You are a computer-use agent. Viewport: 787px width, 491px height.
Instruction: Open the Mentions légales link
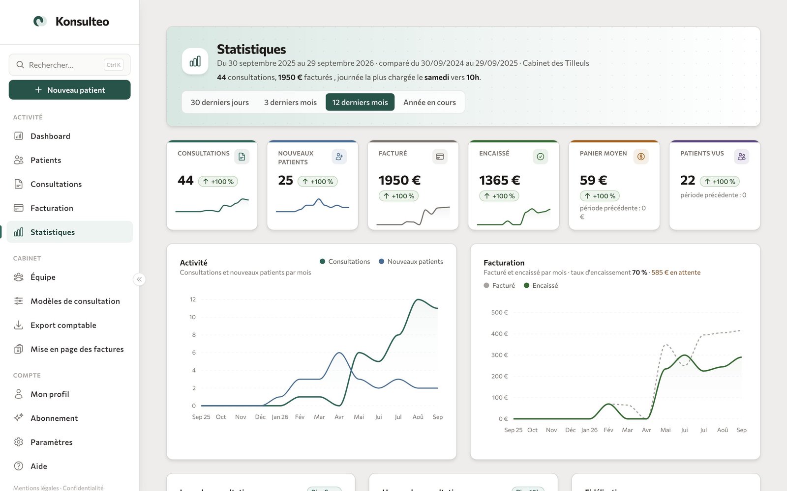(x=36, y=488)
